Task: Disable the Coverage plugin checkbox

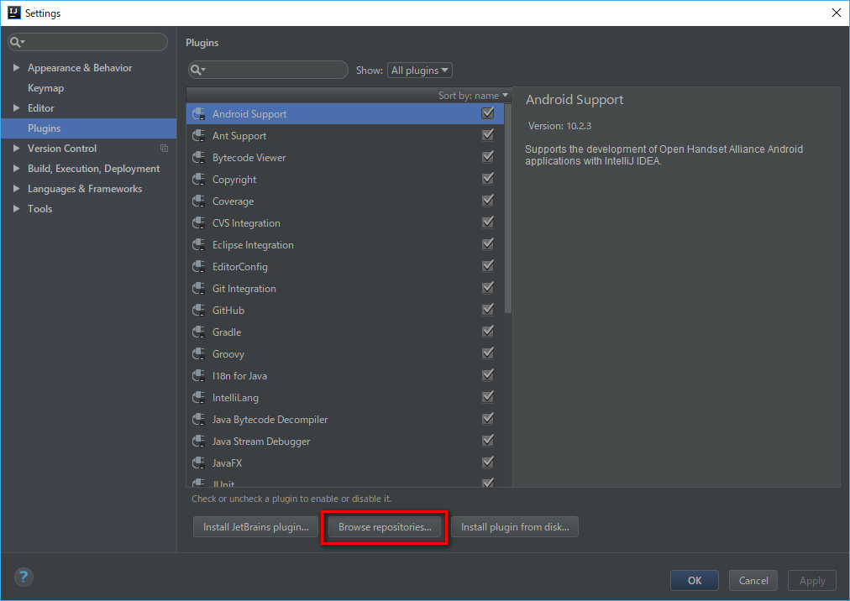Action: 488,201
